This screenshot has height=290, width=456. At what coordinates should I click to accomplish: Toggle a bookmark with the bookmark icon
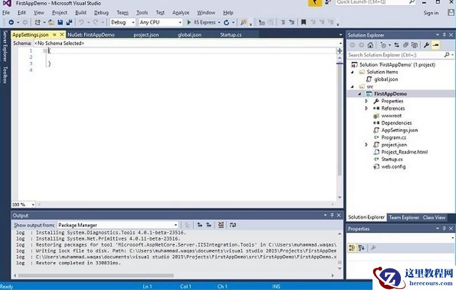(x=304, y=22)
